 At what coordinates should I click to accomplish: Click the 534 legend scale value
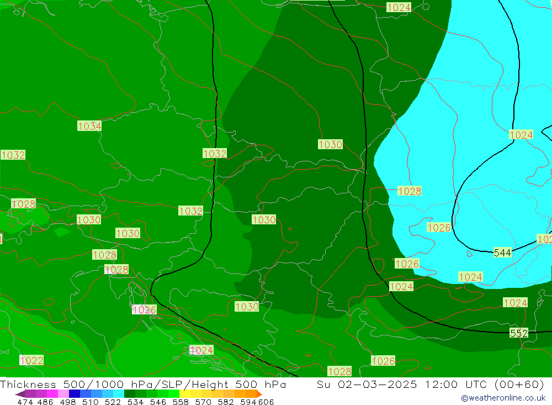[x=136, y=402]
